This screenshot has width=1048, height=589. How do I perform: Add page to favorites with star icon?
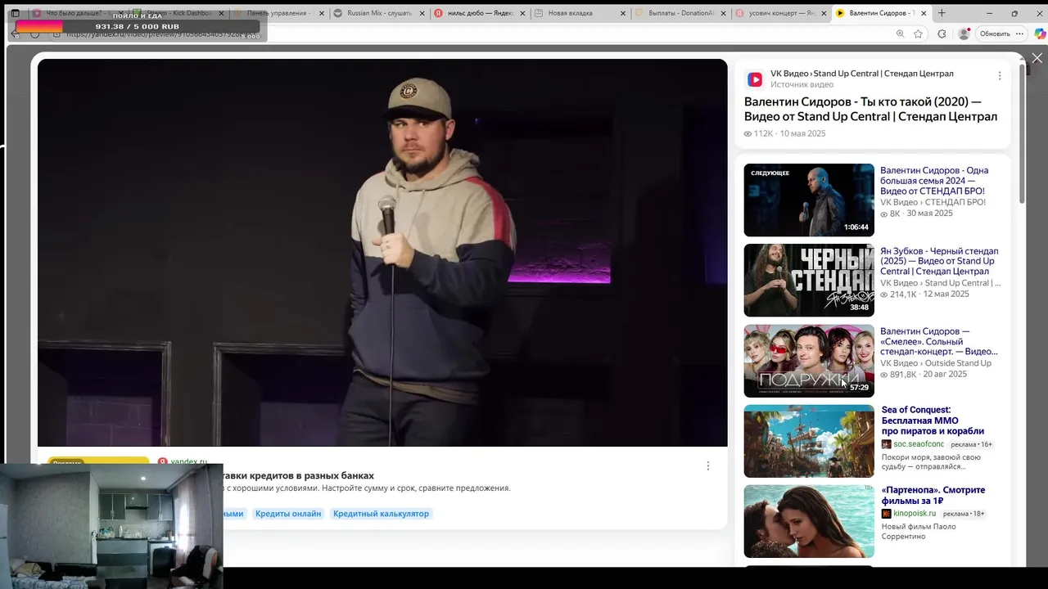(x=919, y=34)
